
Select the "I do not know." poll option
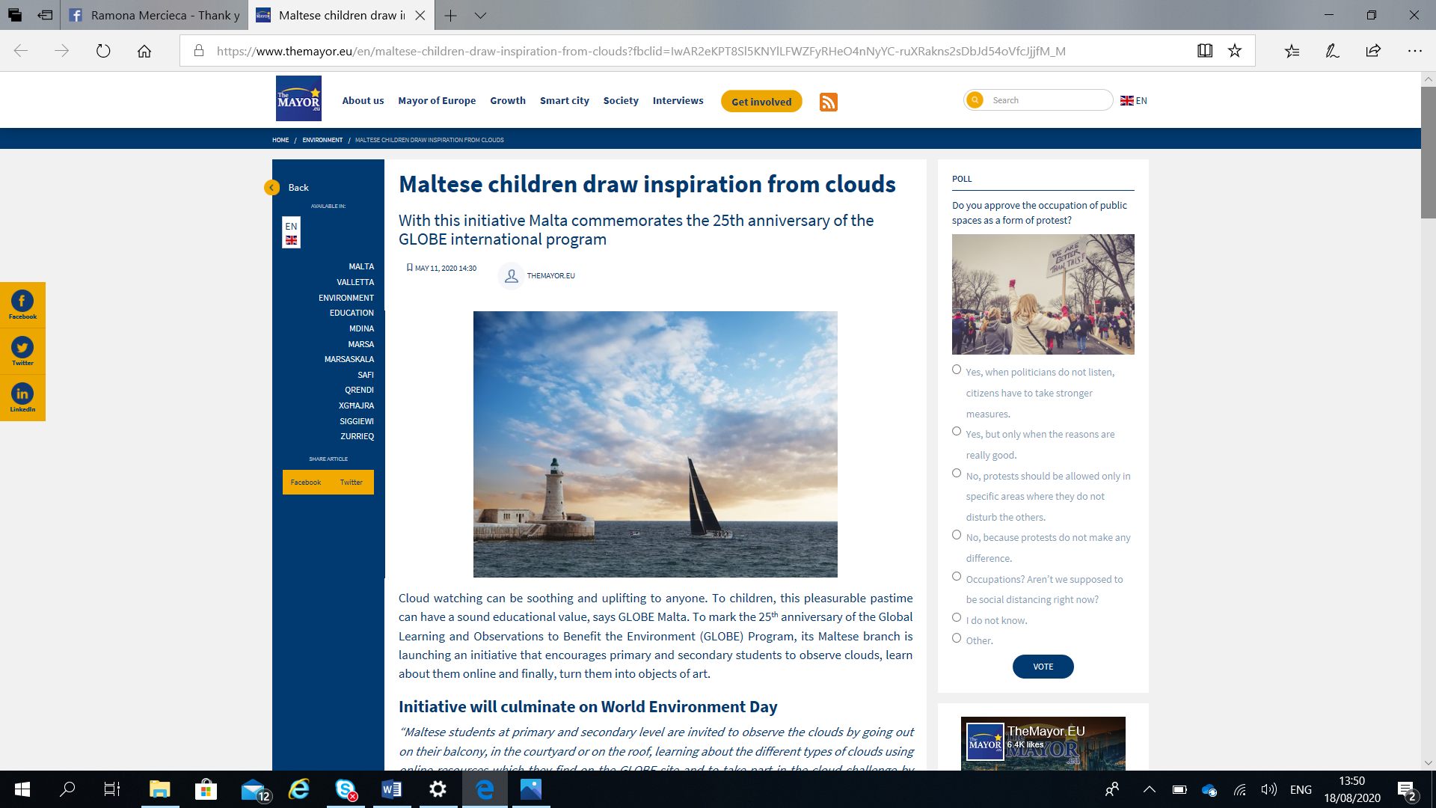(957, 618)
